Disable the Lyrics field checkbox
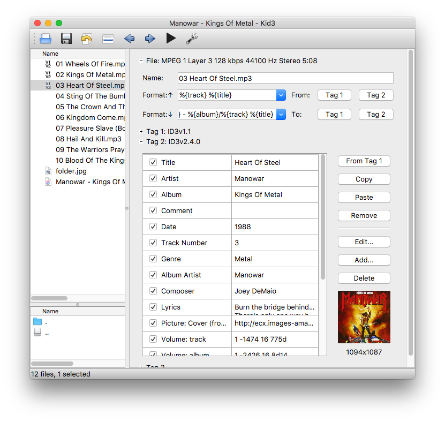Viewport: 445px width, 422px height. [x=153, y=307]
